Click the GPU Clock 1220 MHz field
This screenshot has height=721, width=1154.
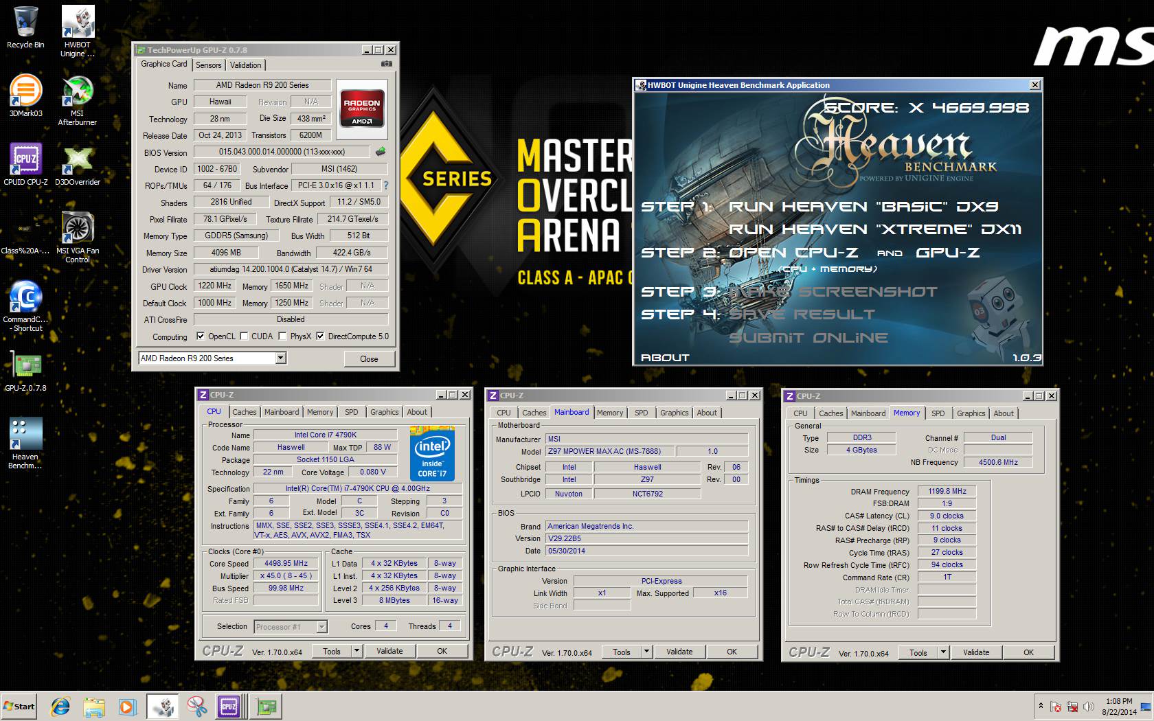(x=214, y=286)
